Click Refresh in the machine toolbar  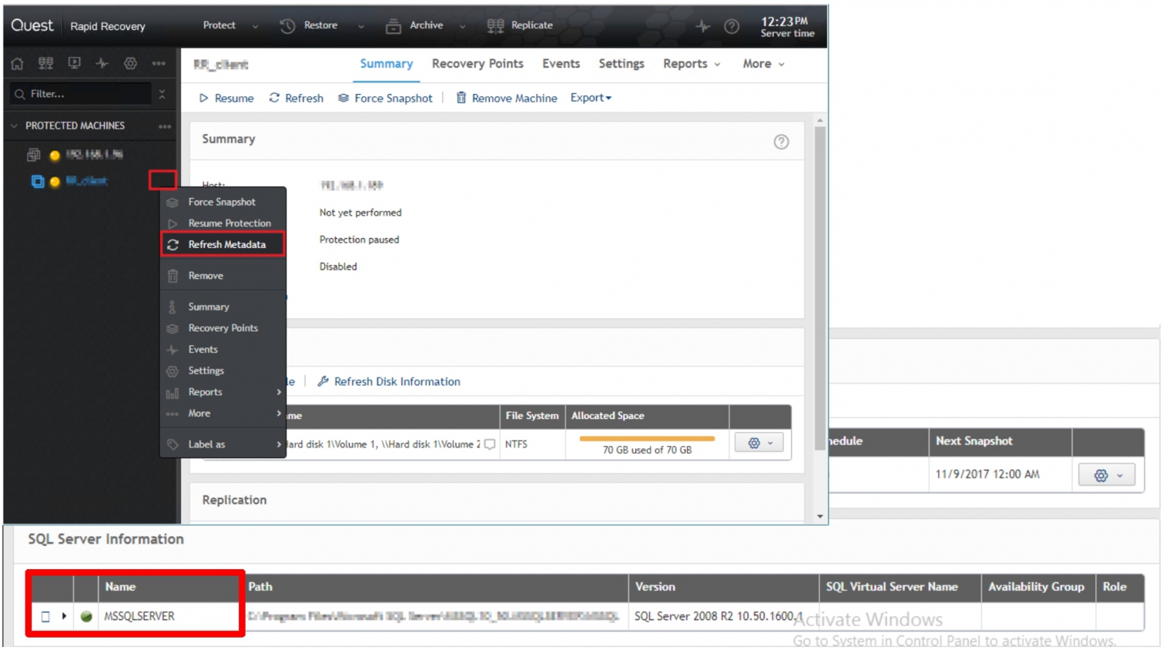pyautogui.click(x=297, y=98)
